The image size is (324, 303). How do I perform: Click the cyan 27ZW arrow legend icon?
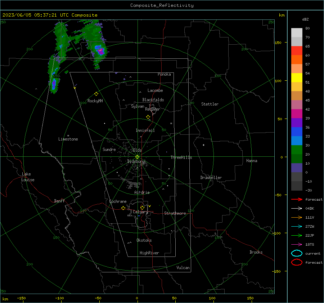click(297, 227)
